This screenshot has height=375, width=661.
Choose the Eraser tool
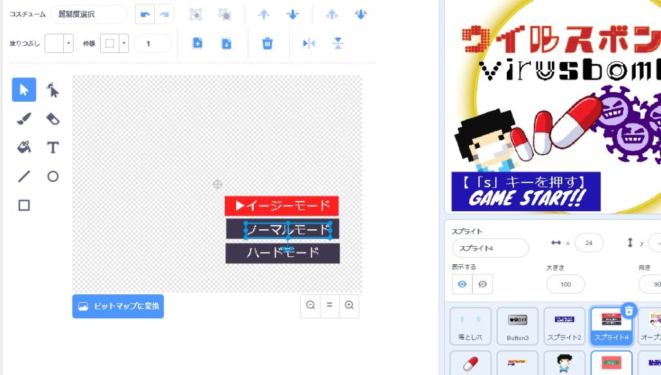(x=53, y=119)
